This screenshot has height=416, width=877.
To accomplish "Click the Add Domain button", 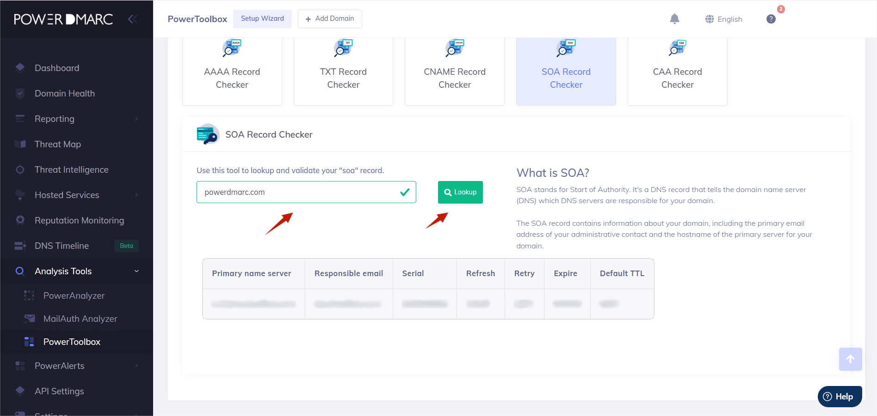I will click(330, 19).
